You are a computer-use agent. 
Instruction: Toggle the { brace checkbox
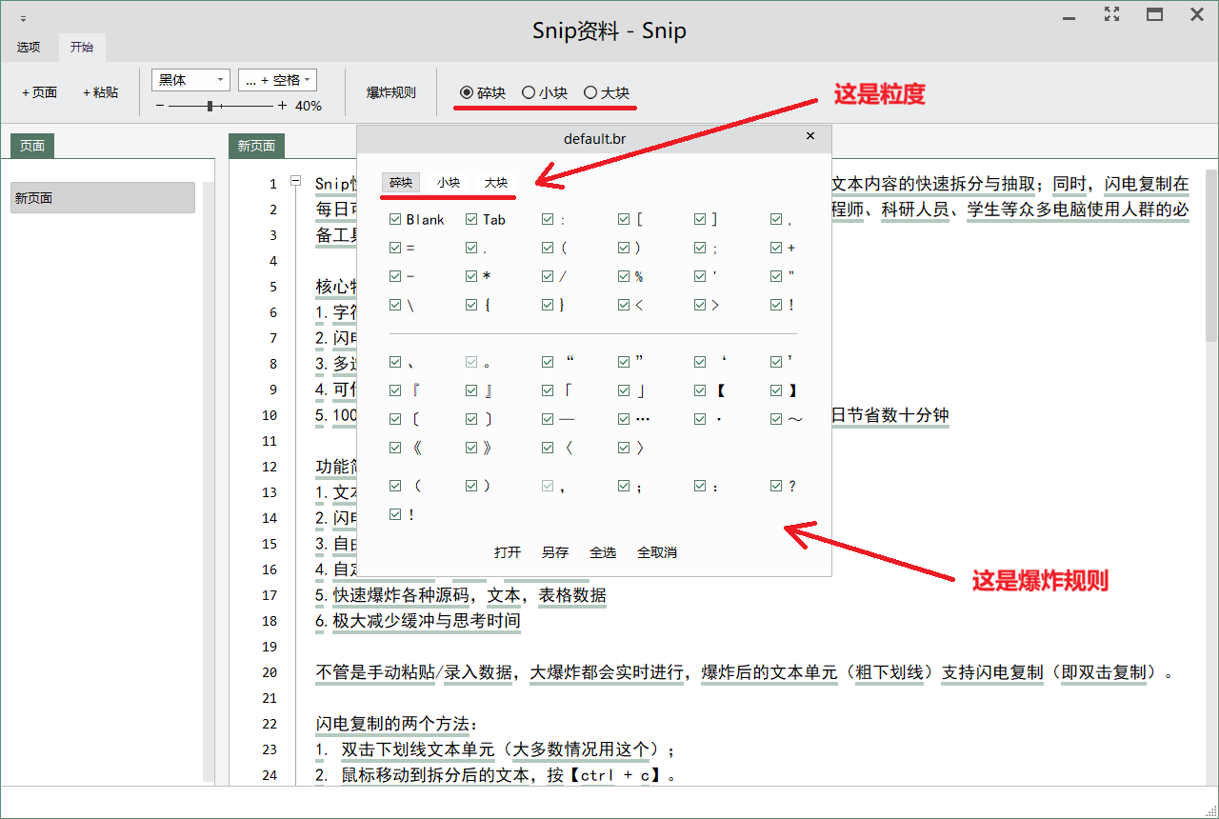(471, 305)
